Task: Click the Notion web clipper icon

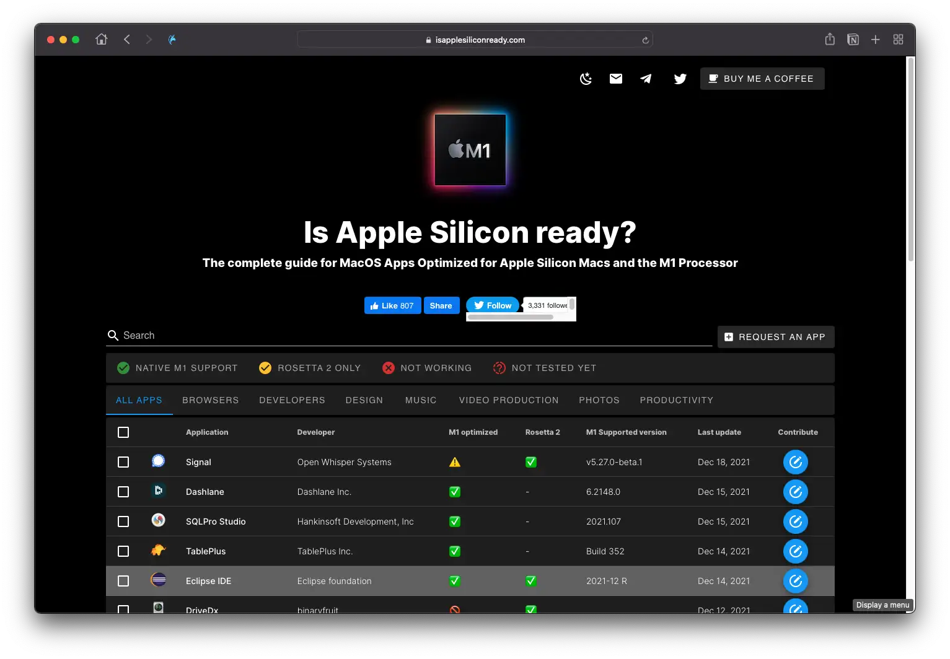Action: (x=853, y=40)
